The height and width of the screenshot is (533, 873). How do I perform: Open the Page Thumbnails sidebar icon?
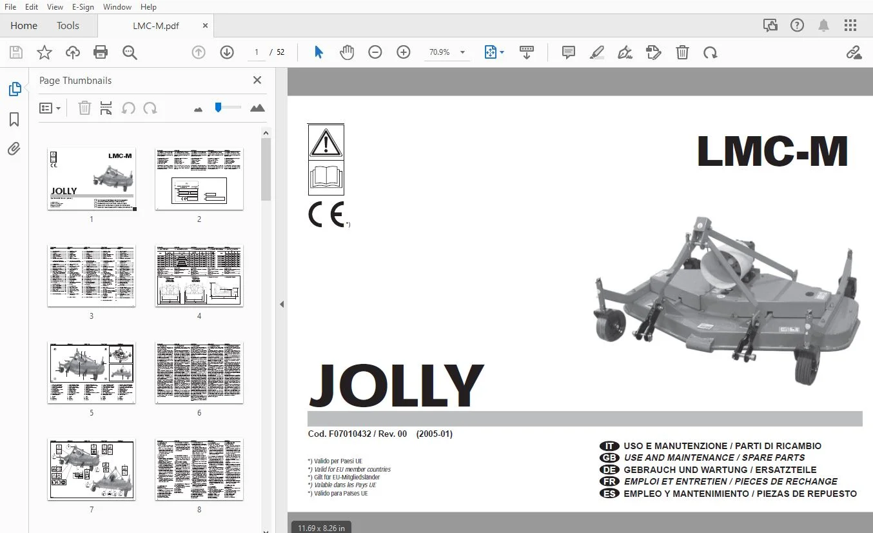(14, 89)
